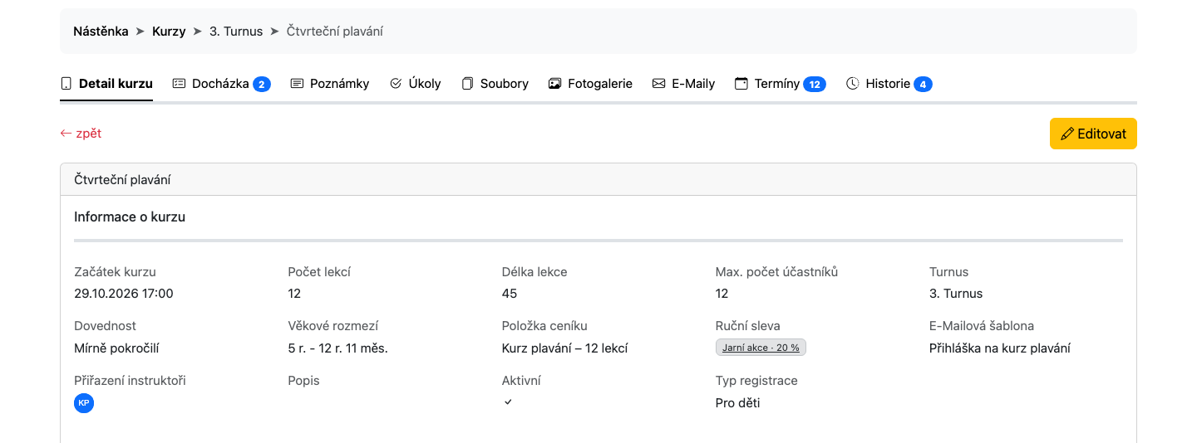
Task: Click the Termíny count badge 12
Action: click(815, 85)
